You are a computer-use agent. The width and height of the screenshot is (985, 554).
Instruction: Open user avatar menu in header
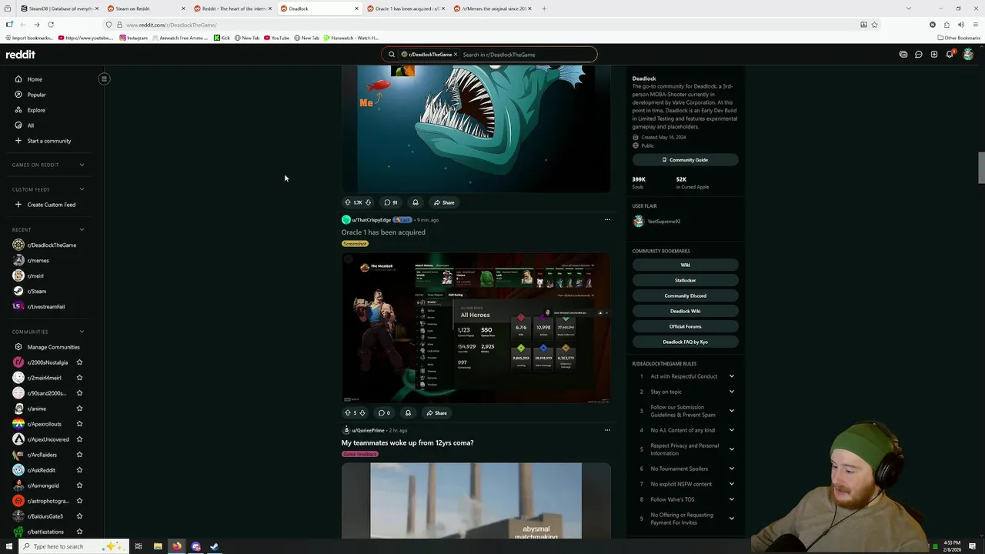968,55
